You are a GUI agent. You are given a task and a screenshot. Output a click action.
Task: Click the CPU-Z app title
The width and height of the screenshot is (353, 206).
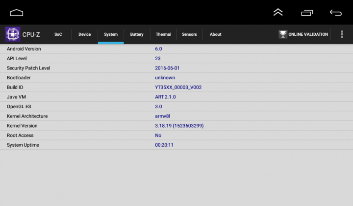click(31, 35)
